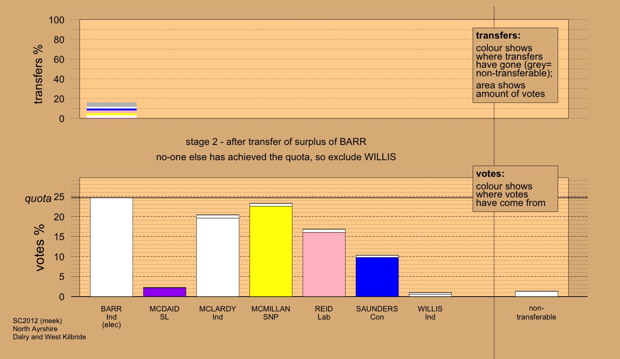Screen dimensions: 620x359
Task: Select the small WILLIS vote bar
Action: [430, 294]
